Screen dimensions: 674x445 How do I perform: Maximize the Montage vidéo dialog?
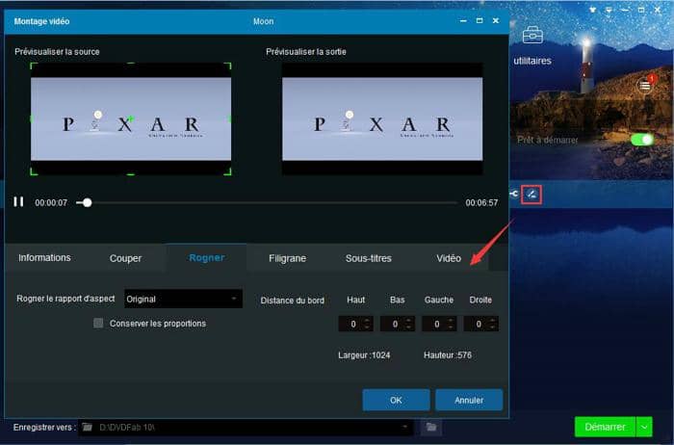[x=480, y=20]
